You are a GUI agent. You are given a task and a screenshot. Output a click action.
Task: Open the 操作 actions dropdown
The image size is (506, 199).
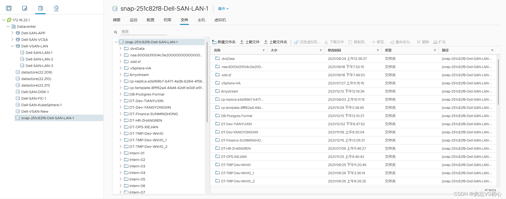point(223,9)
